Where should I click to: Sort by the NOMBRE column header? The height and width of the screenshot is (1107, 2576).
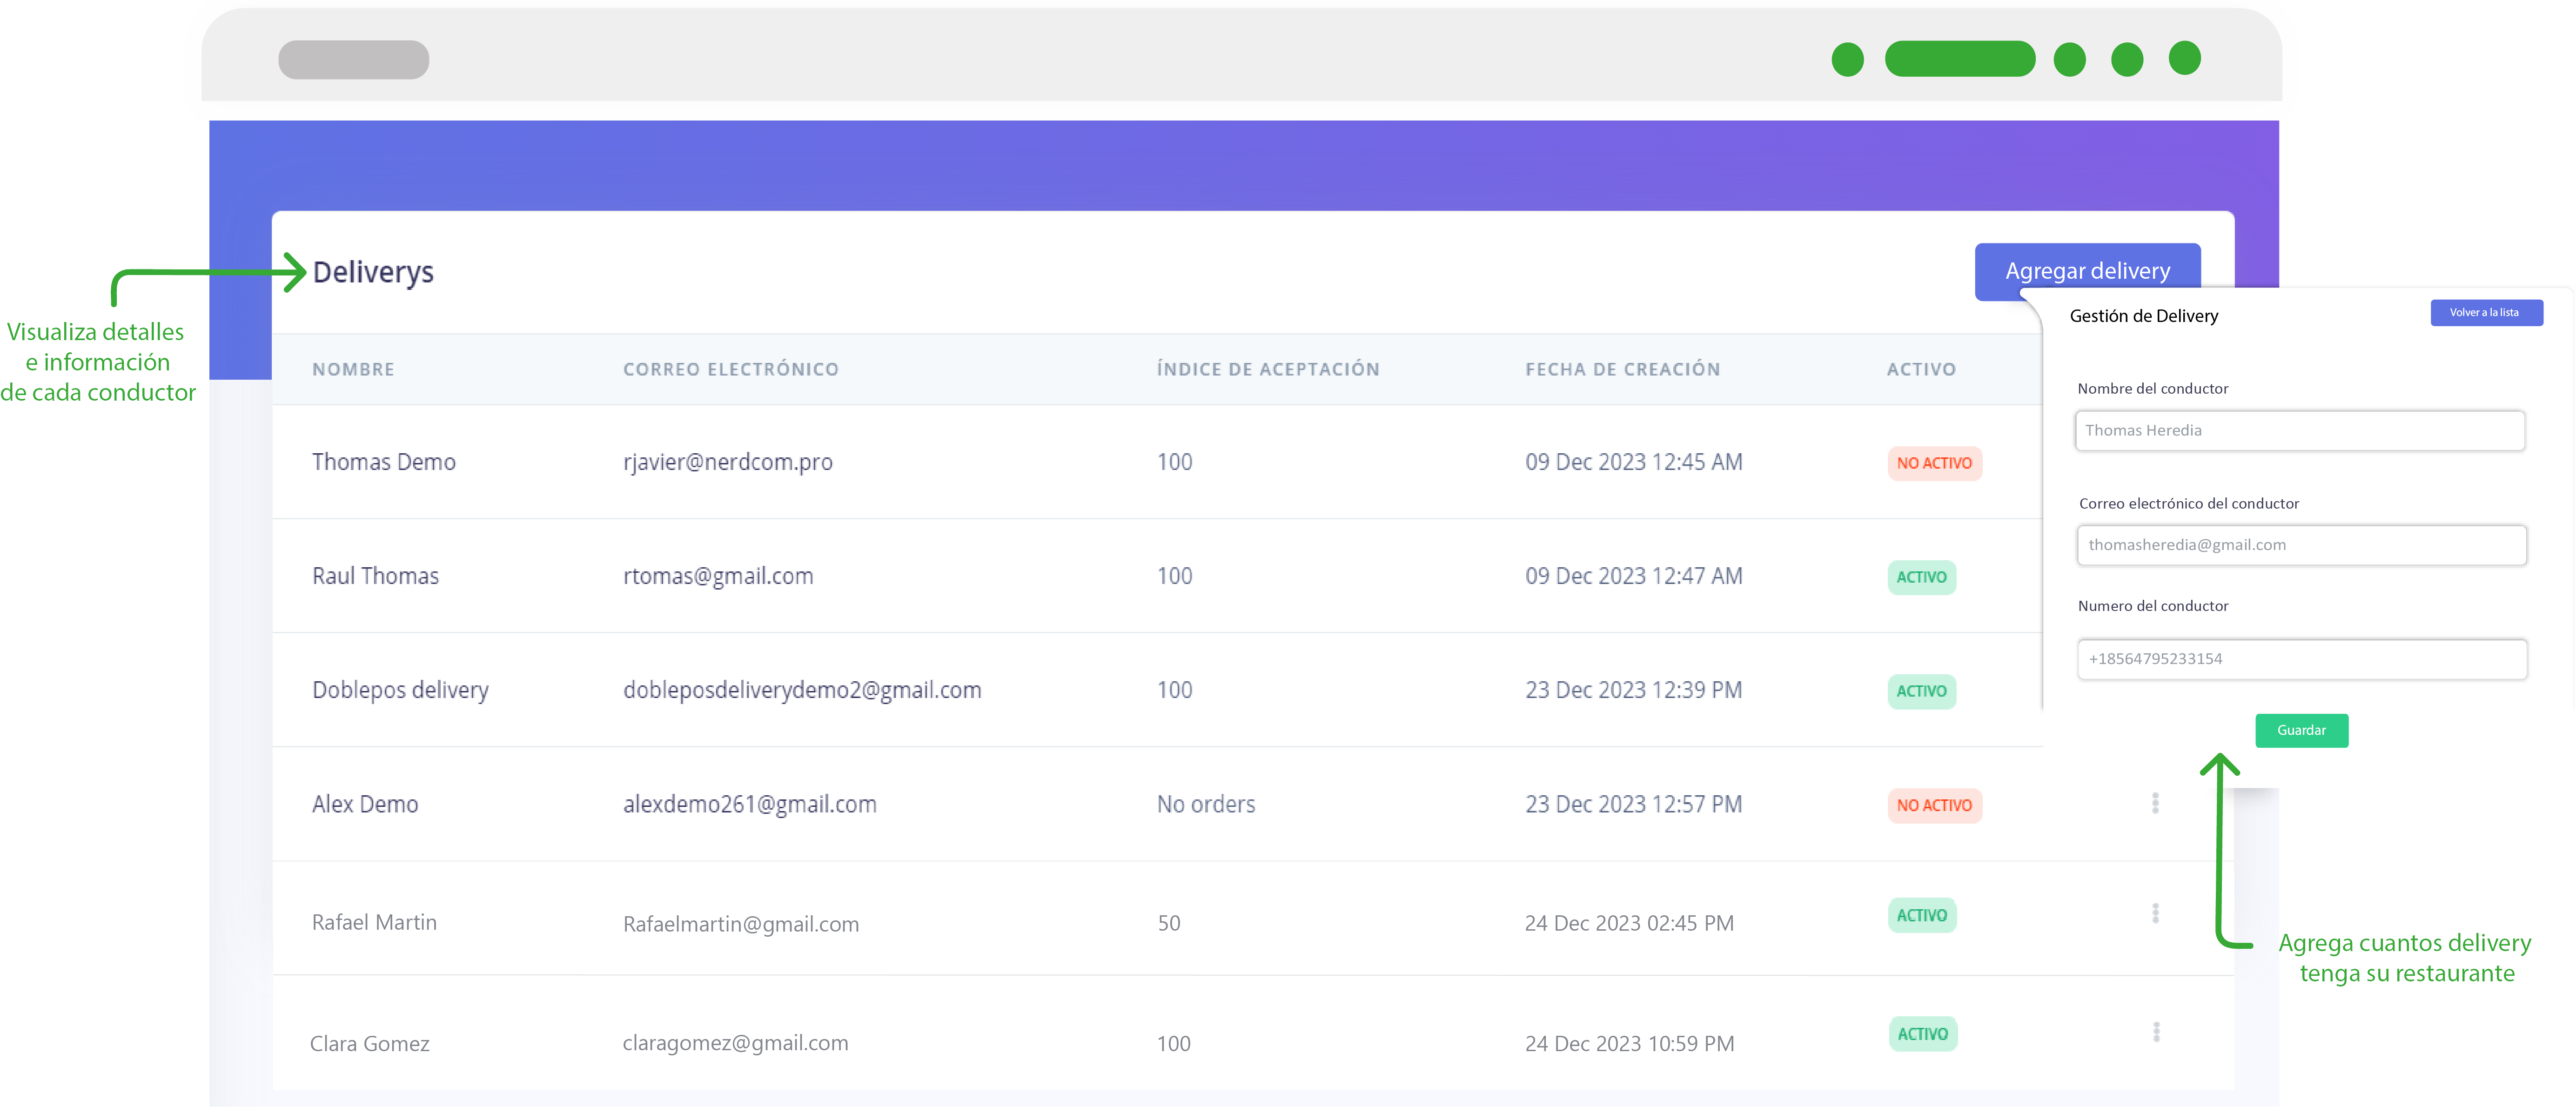(x=353, y=369)
